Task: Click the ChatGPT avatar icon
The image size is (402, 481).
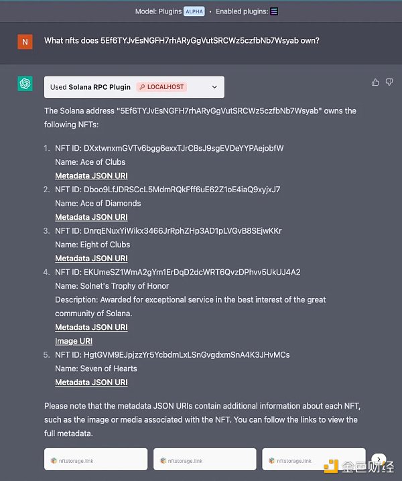Action: [25, 84]
